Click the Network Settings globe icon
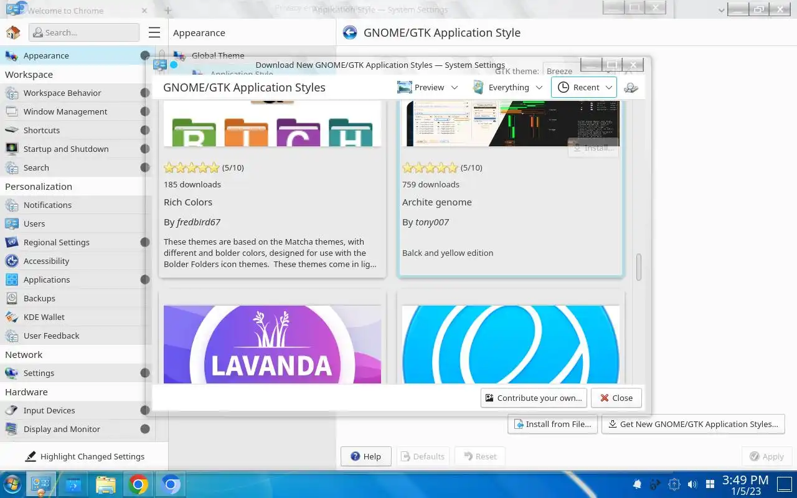 pyautogui.click(x=11, y=373)
